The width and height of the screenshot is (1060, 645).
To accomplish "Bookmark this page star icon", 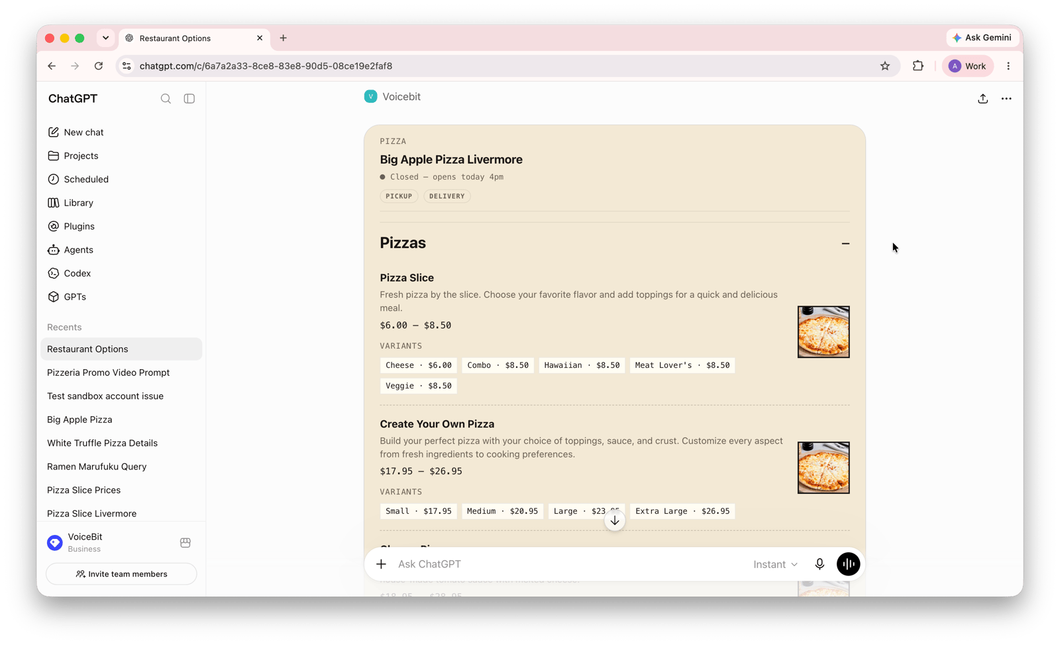I will 885,66.
